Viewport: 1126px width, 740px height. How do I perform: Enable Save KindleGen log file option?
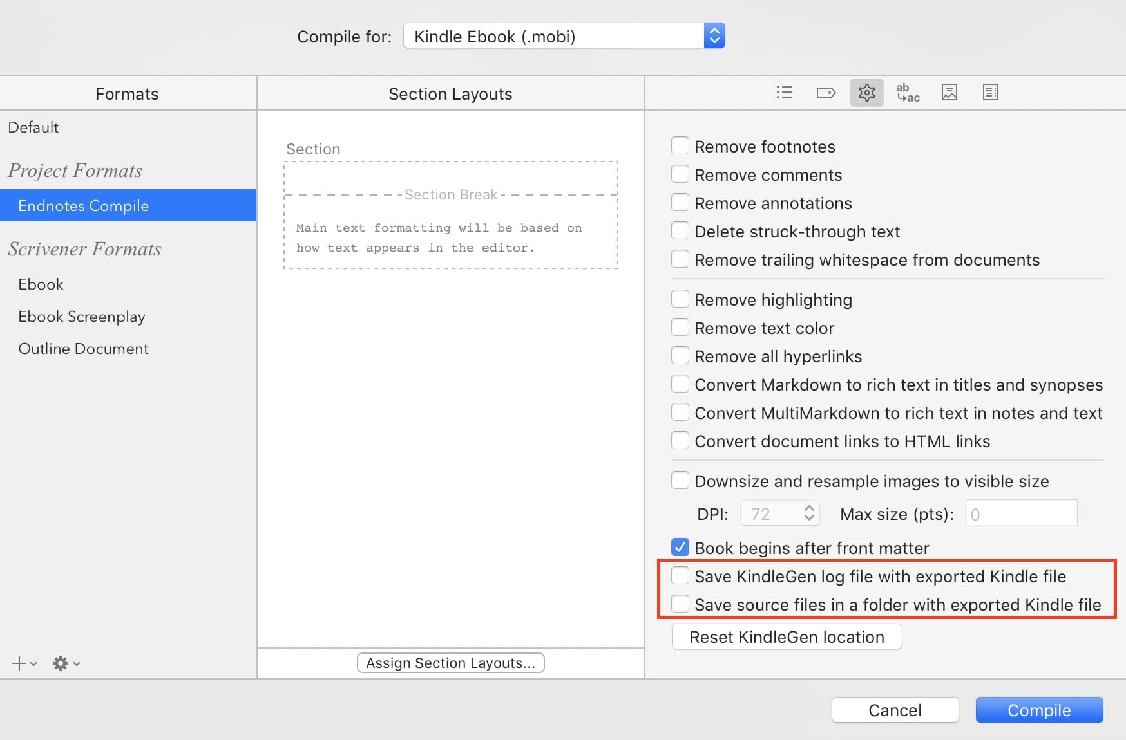680,576
